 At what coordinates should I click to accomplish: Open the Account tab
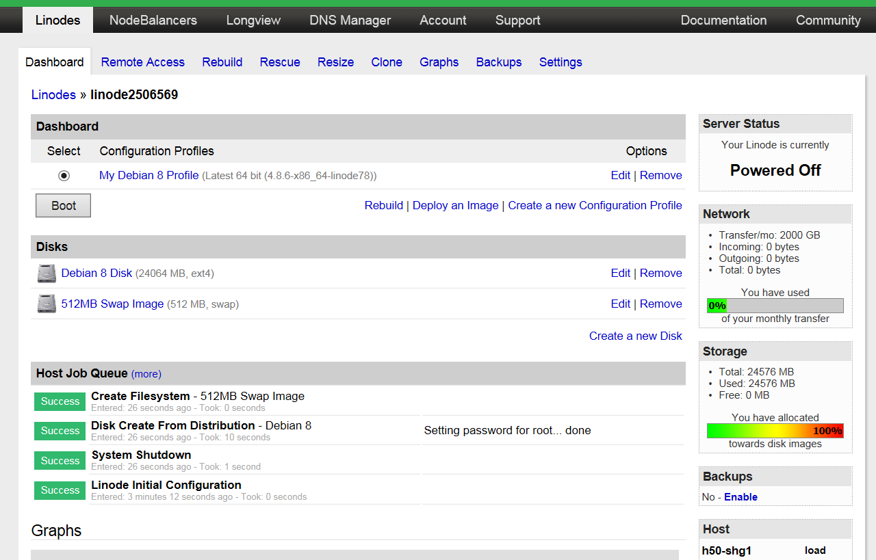(x=443, y=21)
